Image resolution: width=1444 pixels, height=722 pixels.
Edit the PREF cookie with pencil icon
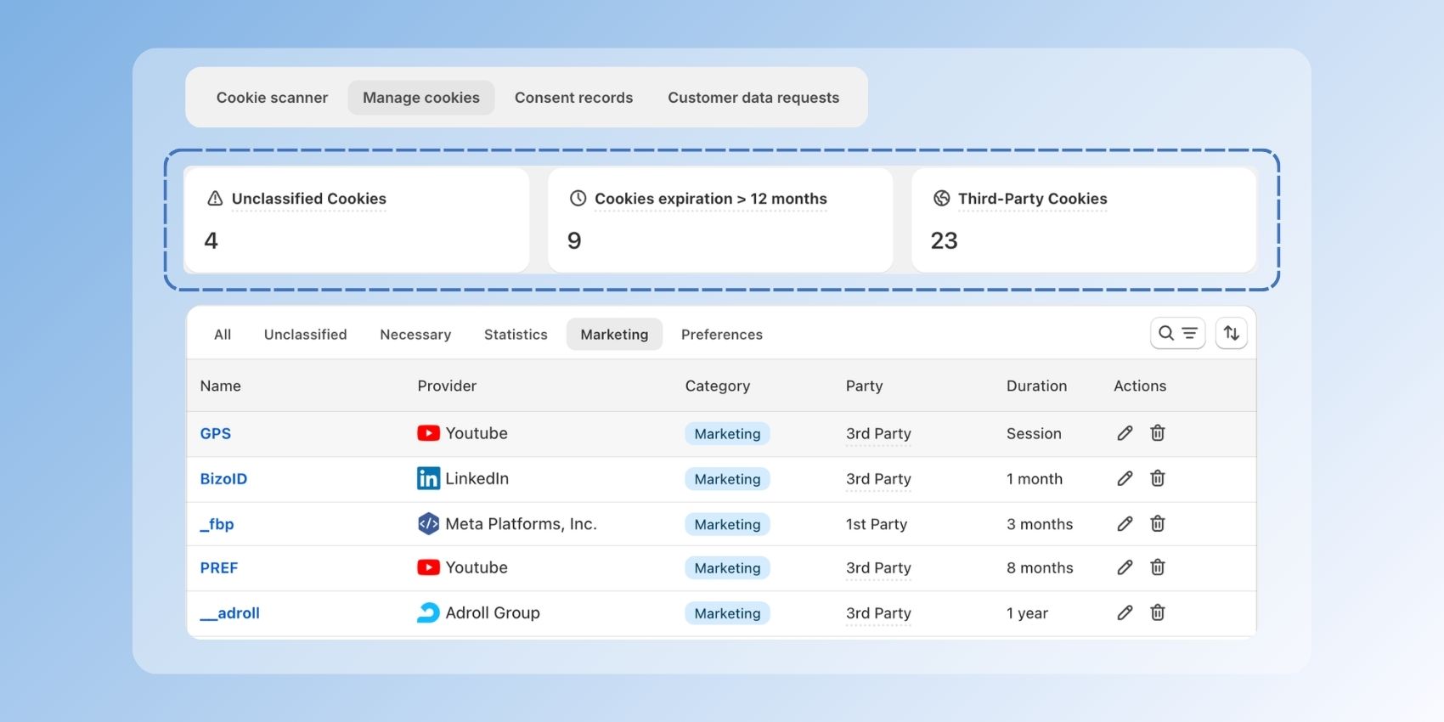click(1125, 567)
